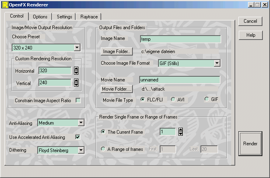Image resolution: width=270 pixels, height=178 pixels.
Task: Click the Medium anti-aliasing combo field
Action: coord(61,123)
